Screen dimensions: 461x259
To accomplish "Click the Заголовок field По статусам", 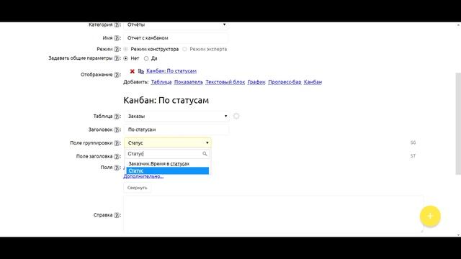I will pyautogui.click(x=176, y=129).
